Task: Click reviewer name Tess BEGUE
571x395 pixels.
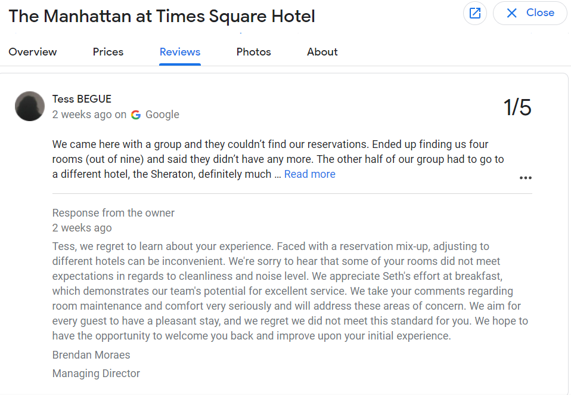Action: click(82, 99)
